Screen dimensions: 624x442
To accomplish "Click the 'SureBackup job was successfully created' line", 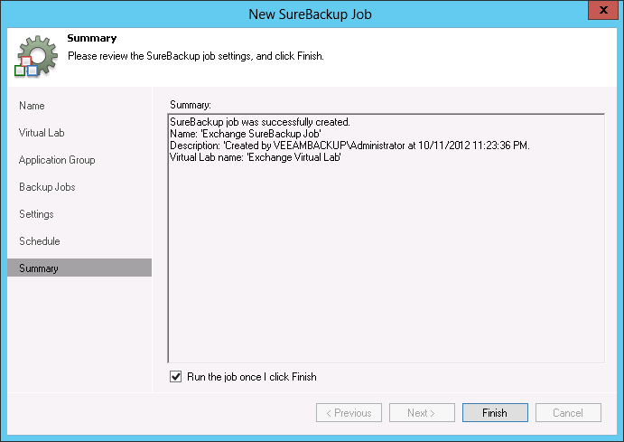I will pos(259,122).
